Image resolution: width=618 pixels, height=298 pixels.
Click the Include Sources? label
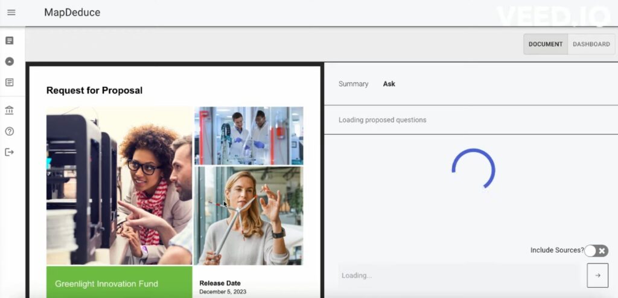tap(557, 250)
